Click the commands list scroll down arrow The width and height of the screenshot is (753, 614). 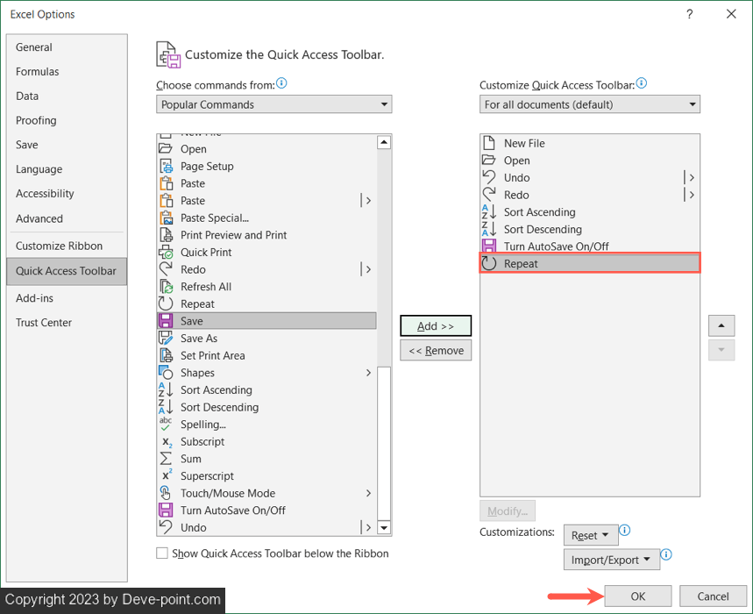pos(383,527)
